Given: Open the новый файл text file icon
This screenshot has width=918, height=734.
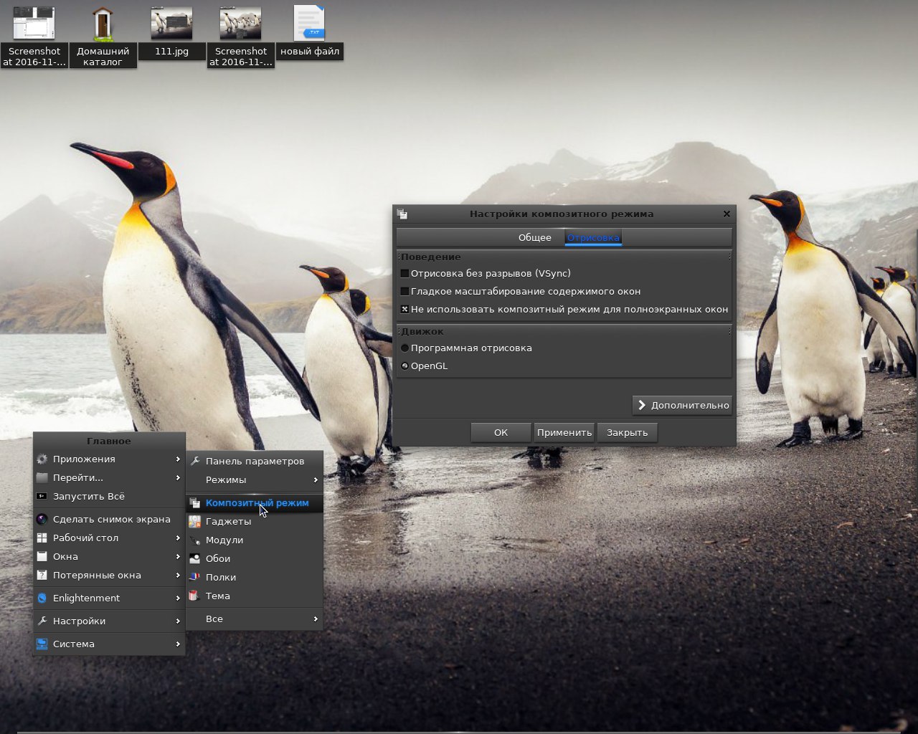Looking at the screenshot, I should tap(309, 24).
